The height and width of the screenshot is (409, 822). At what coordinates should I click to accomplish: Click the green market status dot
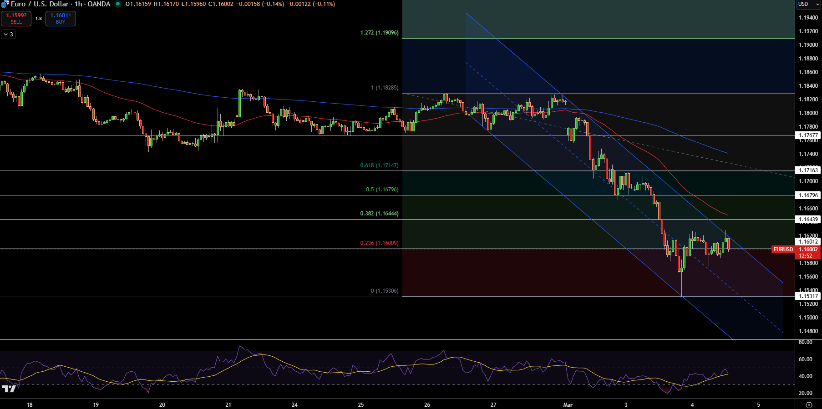pos(118,4)
